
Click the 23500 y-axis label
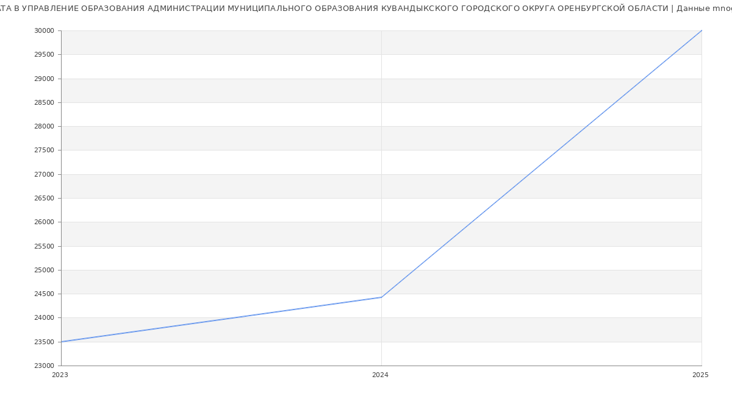pyautogui.click(x=44, y=342)
